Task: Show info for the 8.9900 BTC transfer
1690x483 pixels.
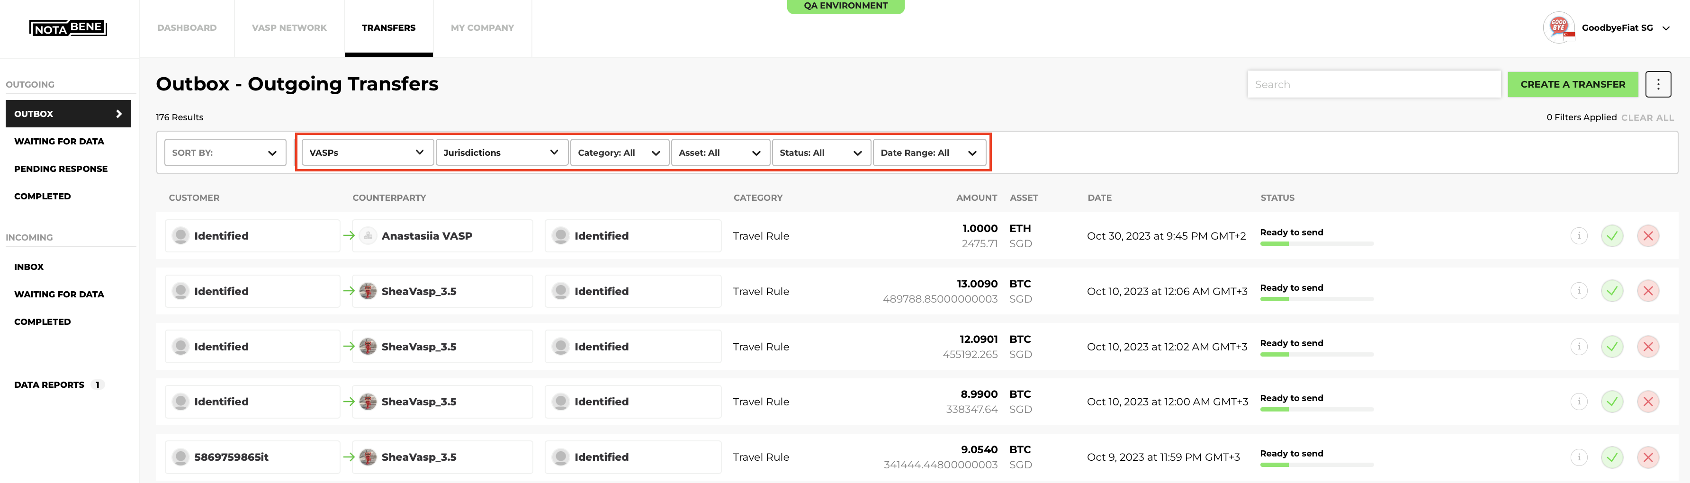Action: coord(1579,402)
